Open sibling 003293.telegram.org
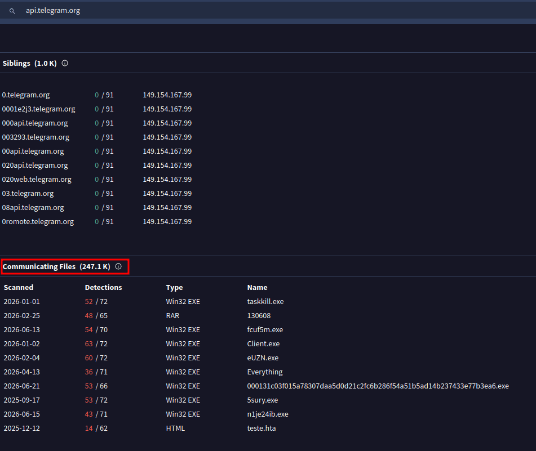Image resolution: width=536 pixels, height=451 pixels. [x=36, y=137]
